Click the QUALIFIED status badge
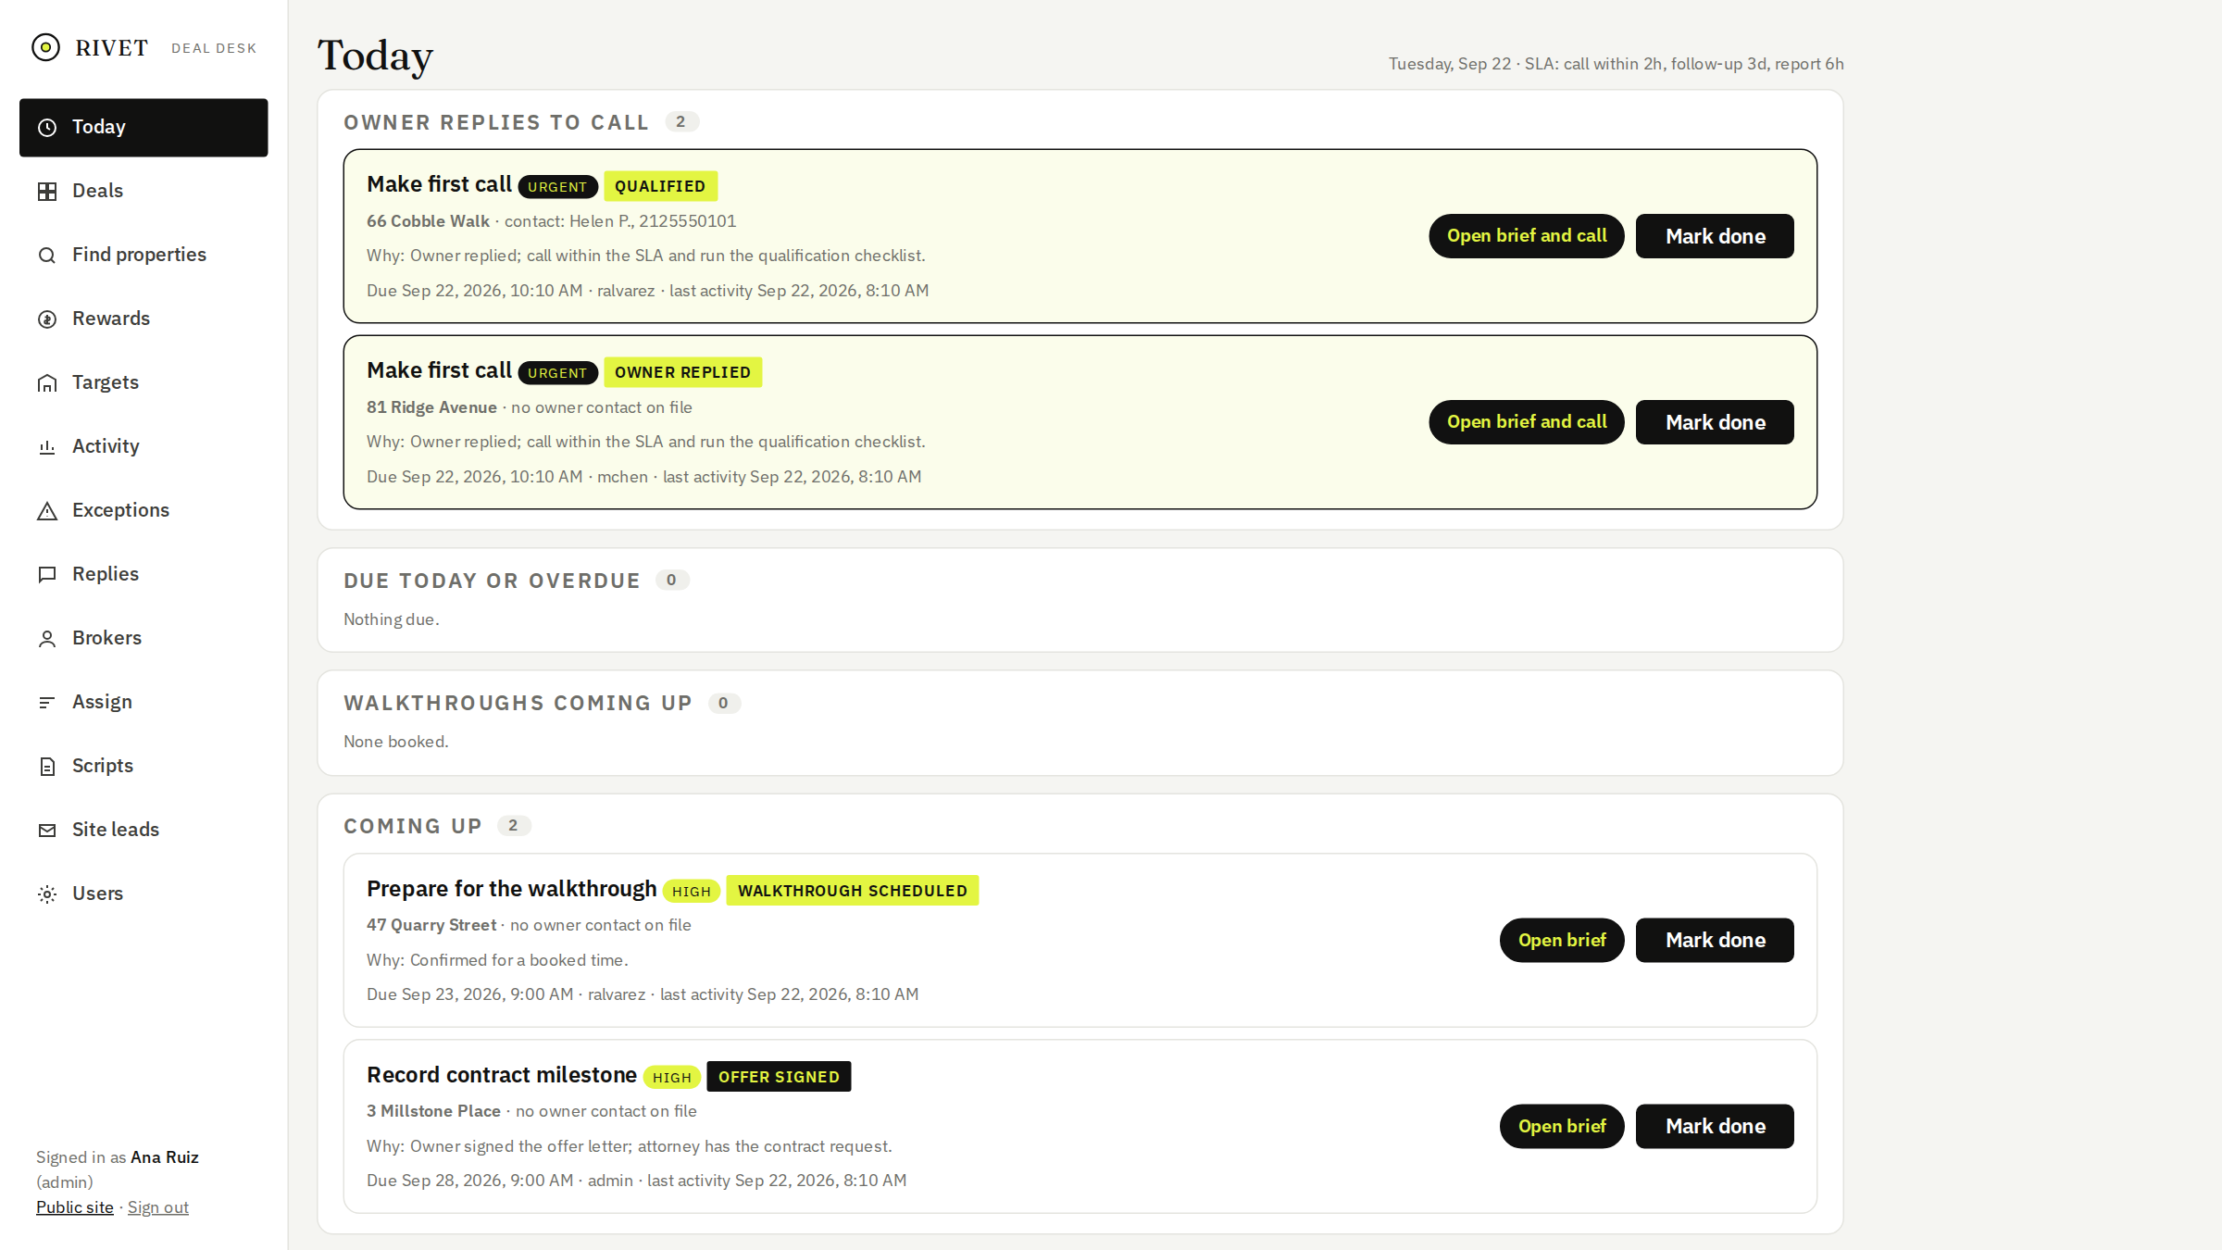The image size is (2222, 1250). [660, 186]
